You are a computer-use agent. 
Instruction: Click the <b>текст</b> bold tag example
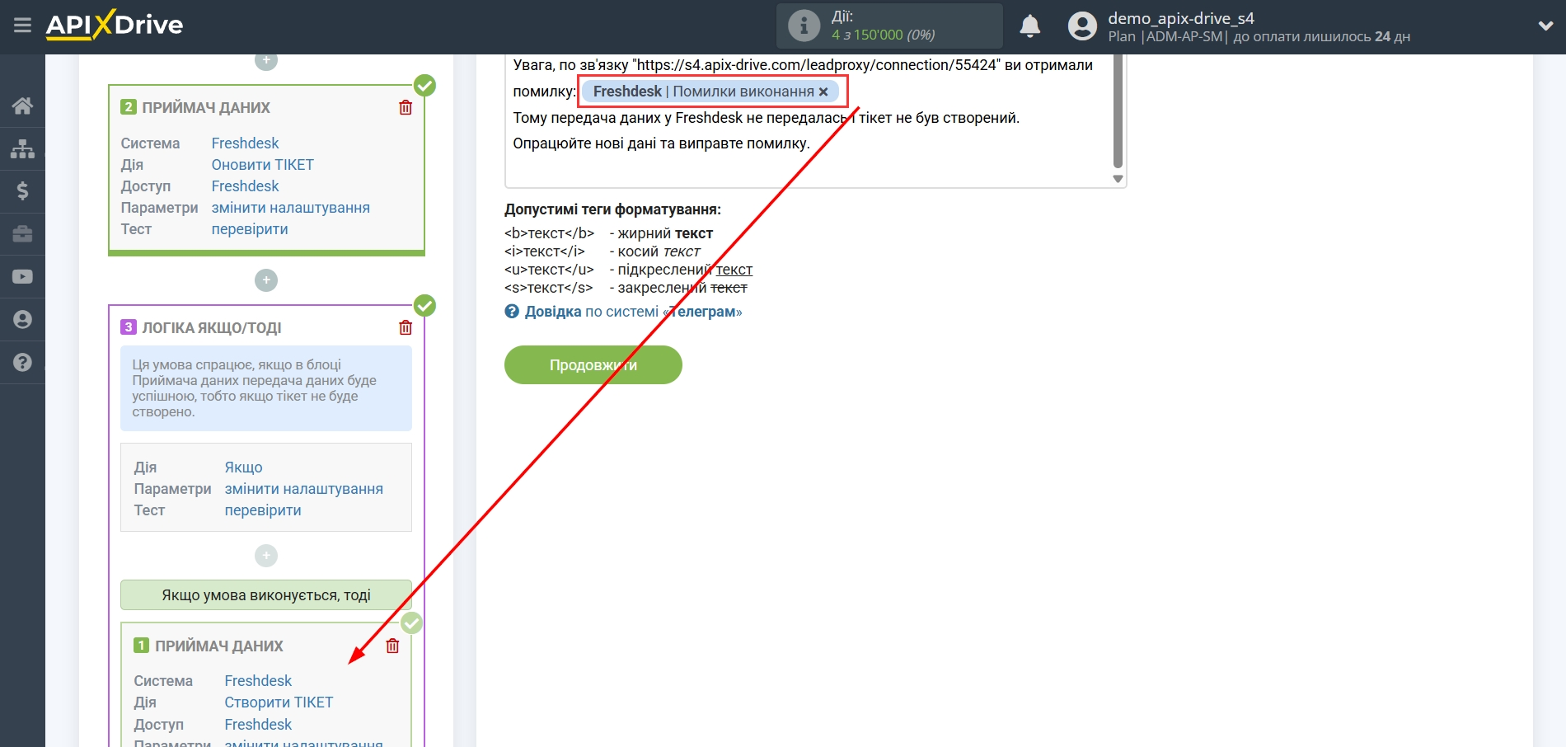point(549,233)
